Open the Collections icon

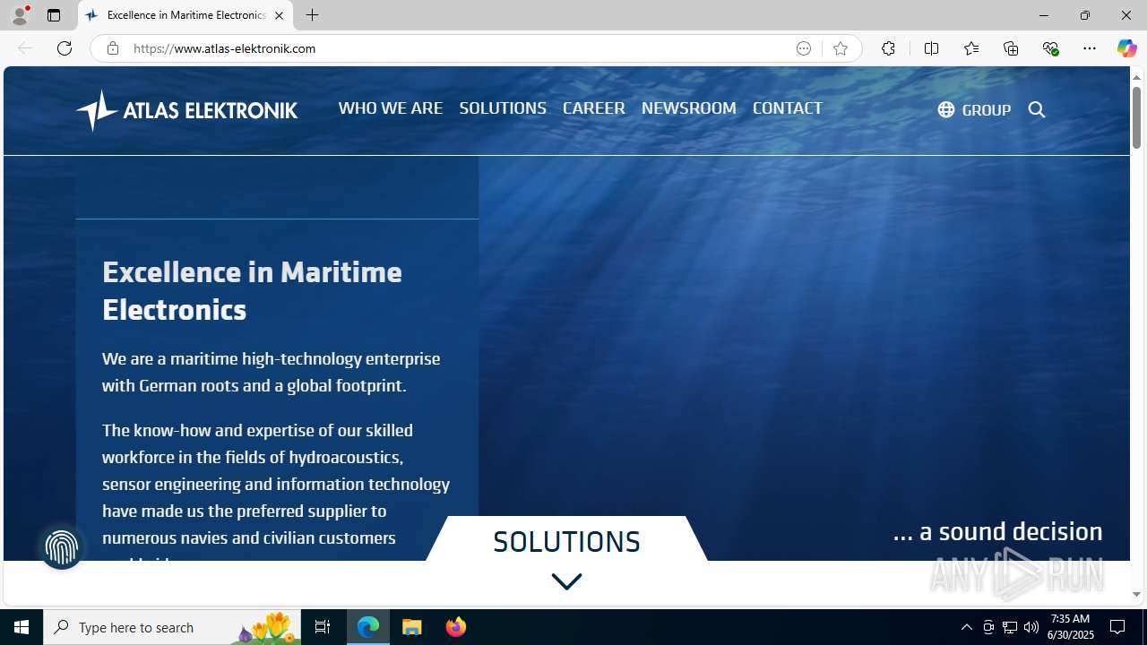click(x=1011, y=48)
